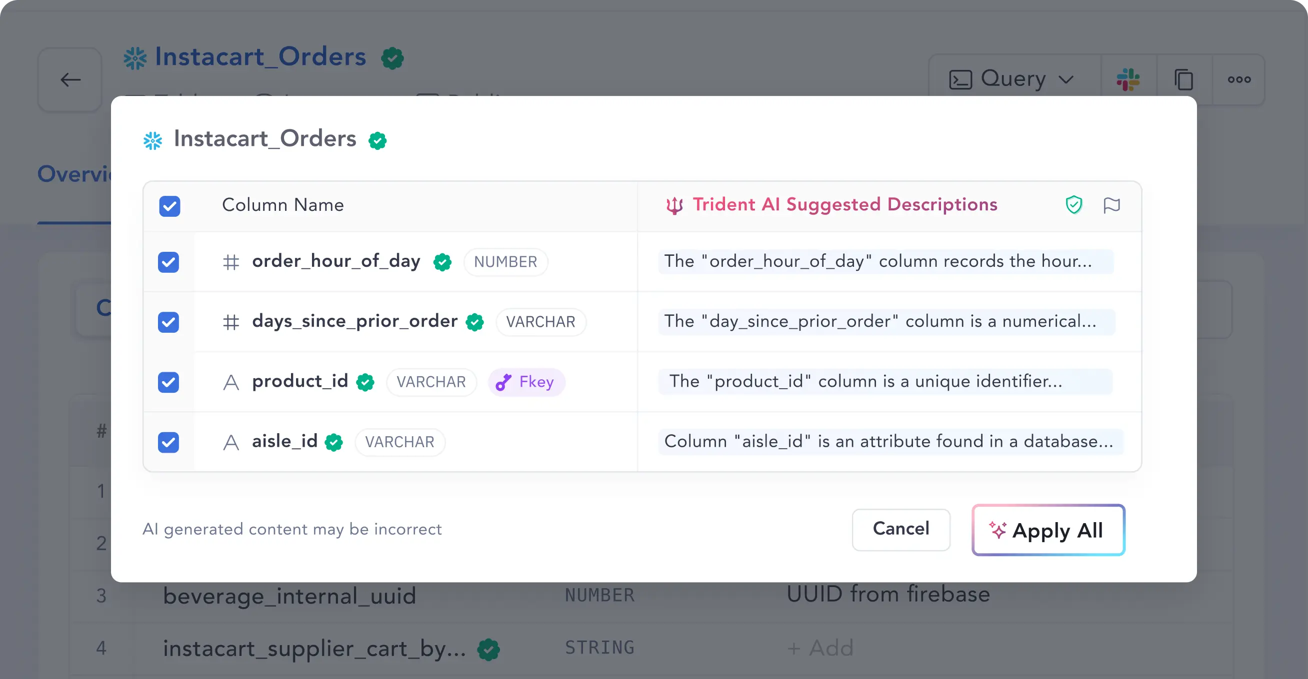
Task: Click the flag icon in table header
Action: coord(1111,205)
